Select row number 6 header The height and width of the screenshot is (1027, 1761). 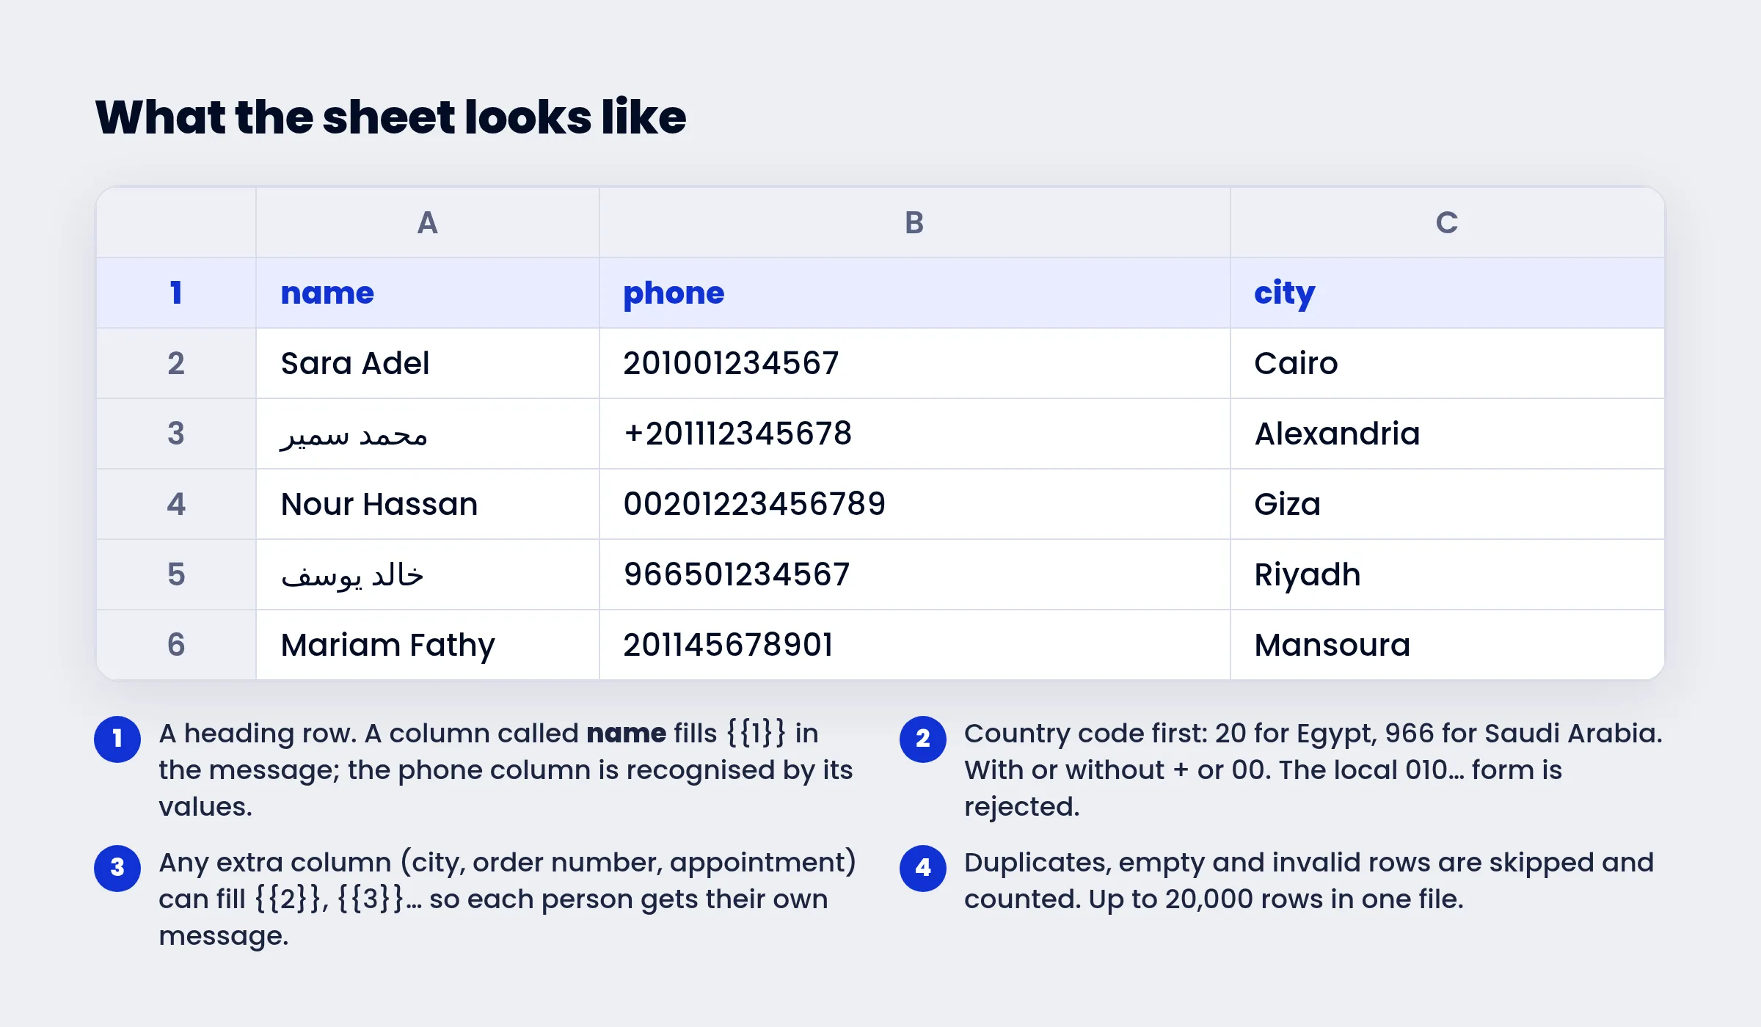click(176, 645)
